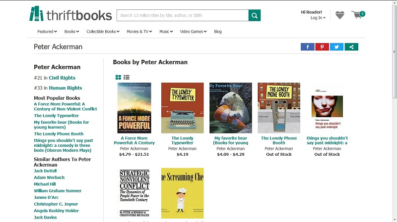Screen dimensions: 397x222
Task: Click the search titles input field
Action: point(183,15)
